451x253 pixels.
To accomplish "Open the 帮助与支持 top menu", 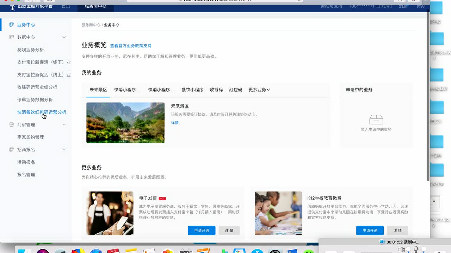I will pos(332,6).
